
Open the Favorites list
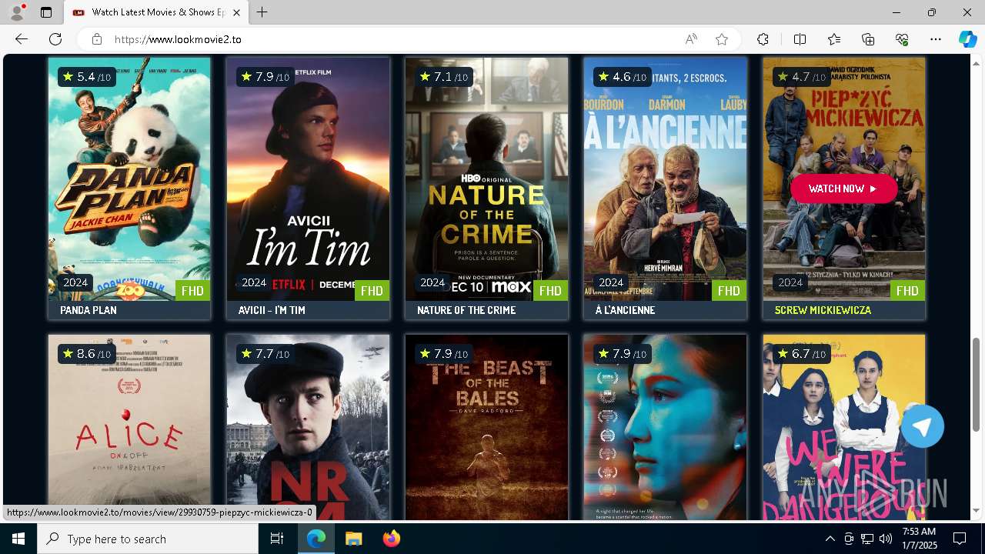click(834, 39)
